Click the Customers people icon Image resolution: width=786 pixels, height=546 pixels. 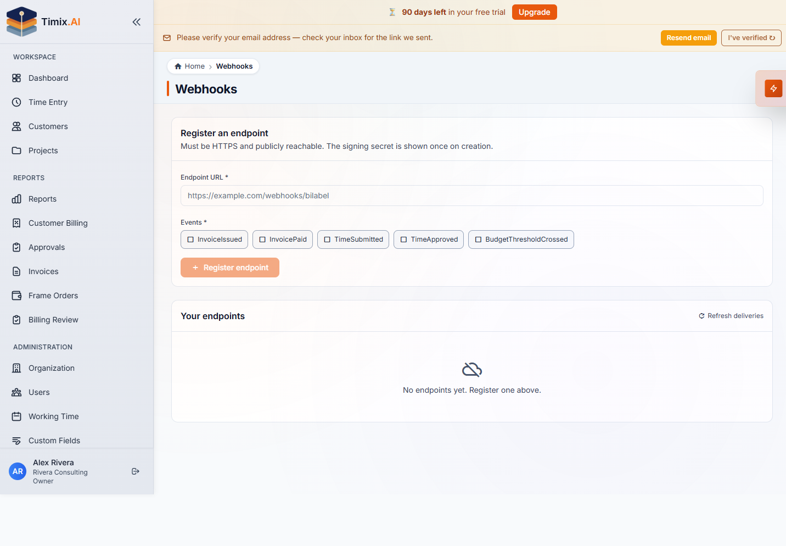click(x=16, y=126)
